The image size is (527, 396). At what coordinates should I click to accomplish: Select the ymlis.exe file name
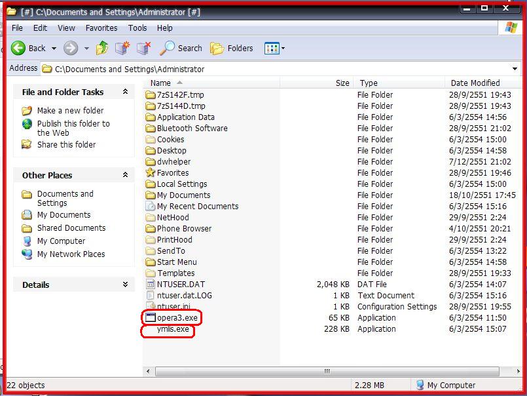pyautogui.click(x=173, y=329)
